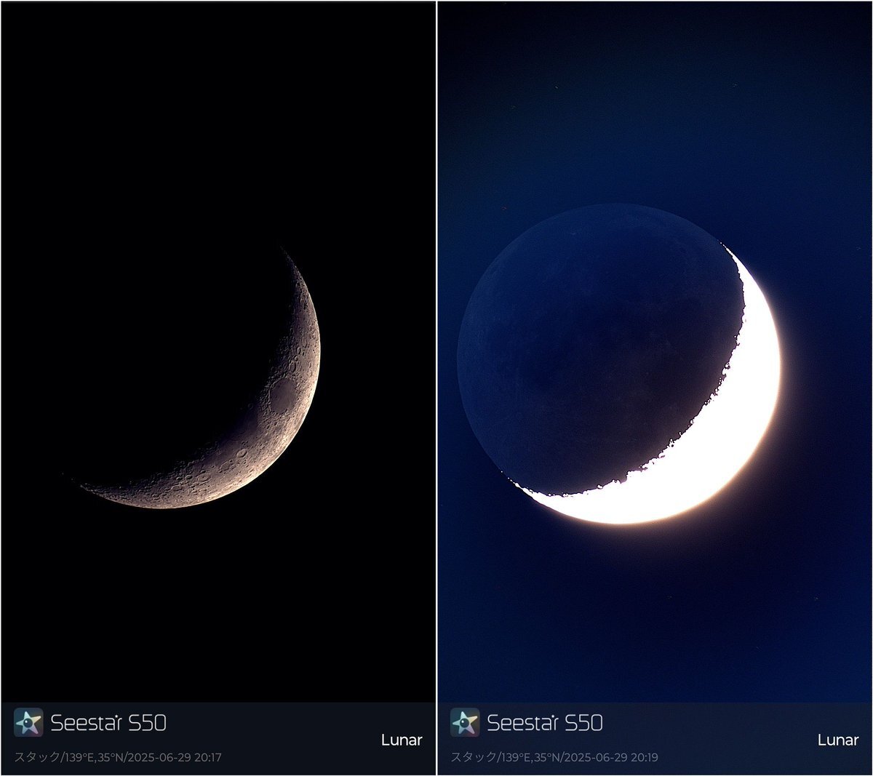Click the Lunar label on the right image

pos(838,740)
